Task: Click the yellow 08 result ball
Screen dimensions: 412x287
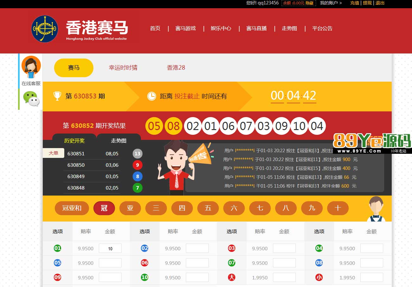Action: click(x=174, y=126)
